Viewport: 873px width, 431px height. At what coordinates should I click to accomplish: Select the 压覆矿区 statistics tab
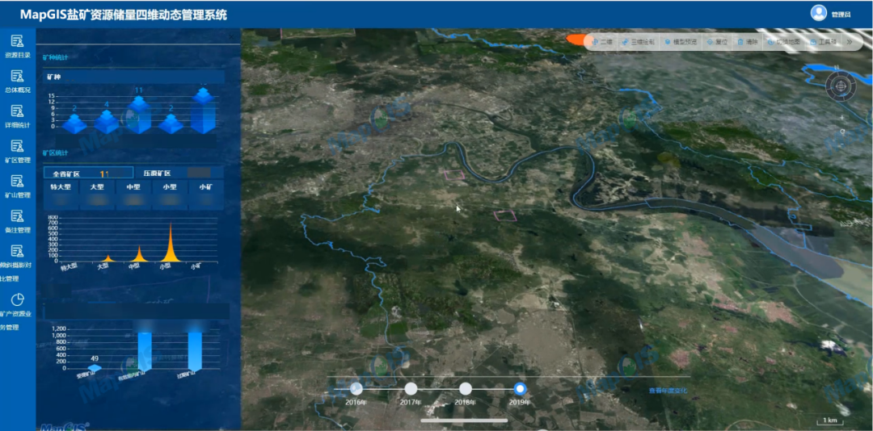pos(175,173)
